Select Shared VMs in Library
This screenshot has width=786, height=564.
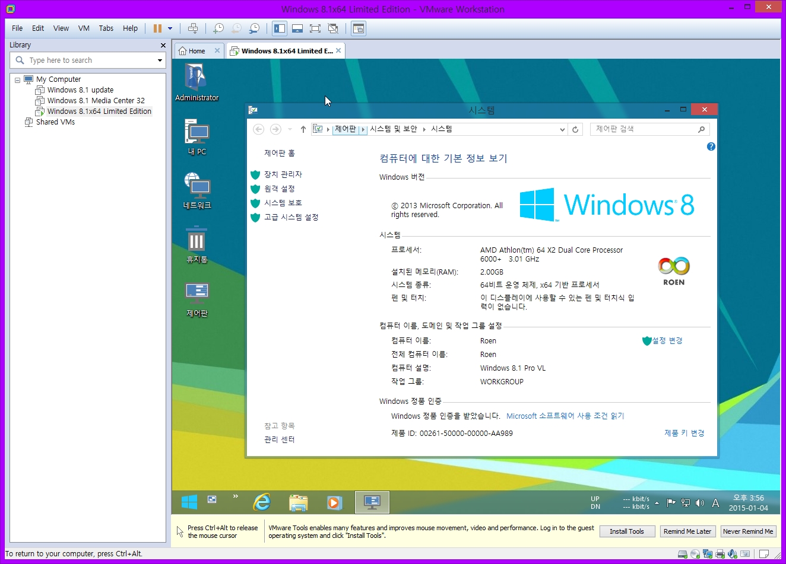pos(55,122)
